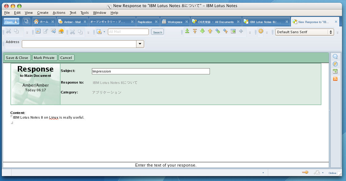Click the second Copy icon
The width and height of the screenshot is (346, 181).
tap(80, 32)
